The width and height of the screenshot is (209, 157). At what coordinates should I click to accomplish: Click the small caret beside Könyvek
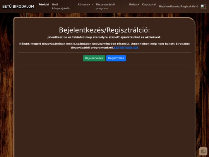93,5
